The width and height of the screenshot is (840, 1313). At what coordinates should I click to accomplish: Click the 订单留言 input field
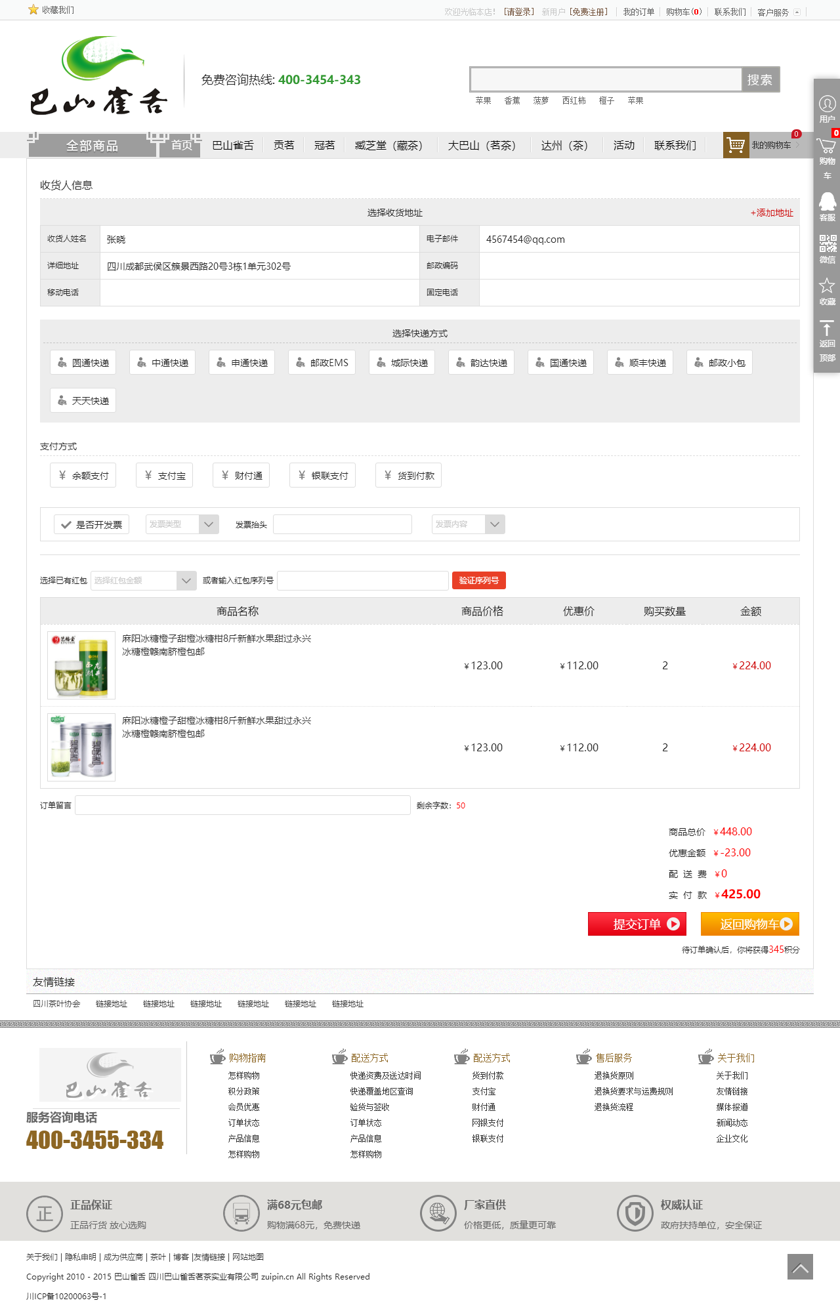(x=243, y=805)
